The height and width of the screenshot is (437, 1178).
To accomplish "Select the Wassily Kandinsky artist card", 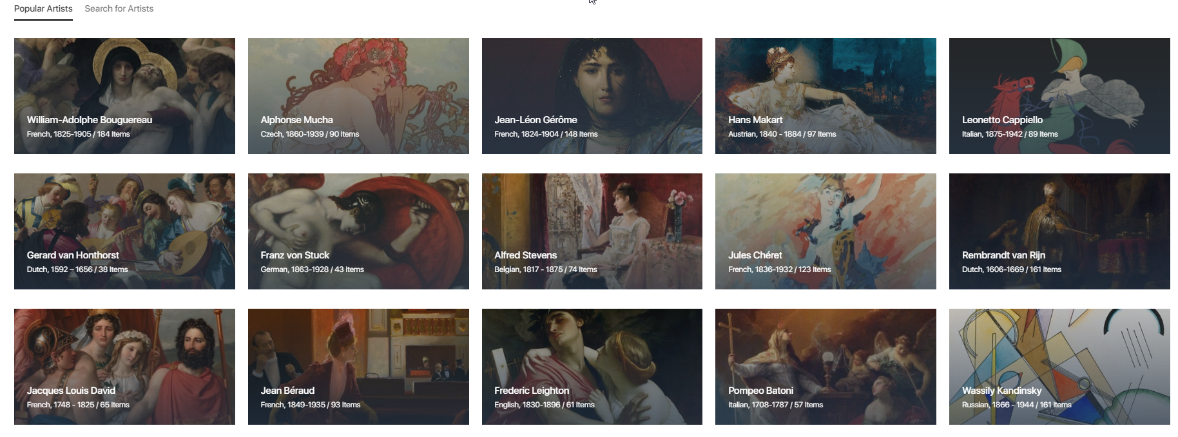I will point(1059,367).
